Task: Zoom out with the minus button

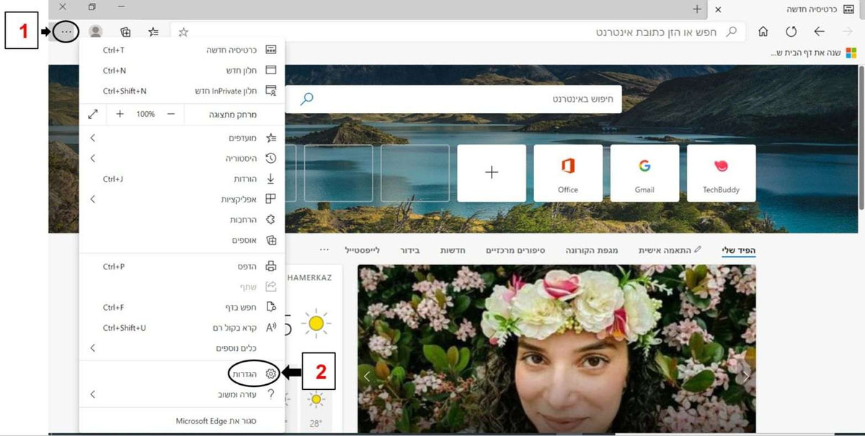Action: tap(171, 114)
